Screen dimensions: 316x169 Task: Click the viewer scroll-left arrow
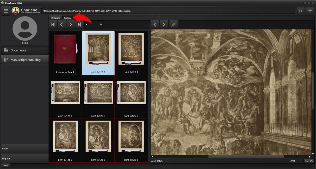[x=152, y=157]
